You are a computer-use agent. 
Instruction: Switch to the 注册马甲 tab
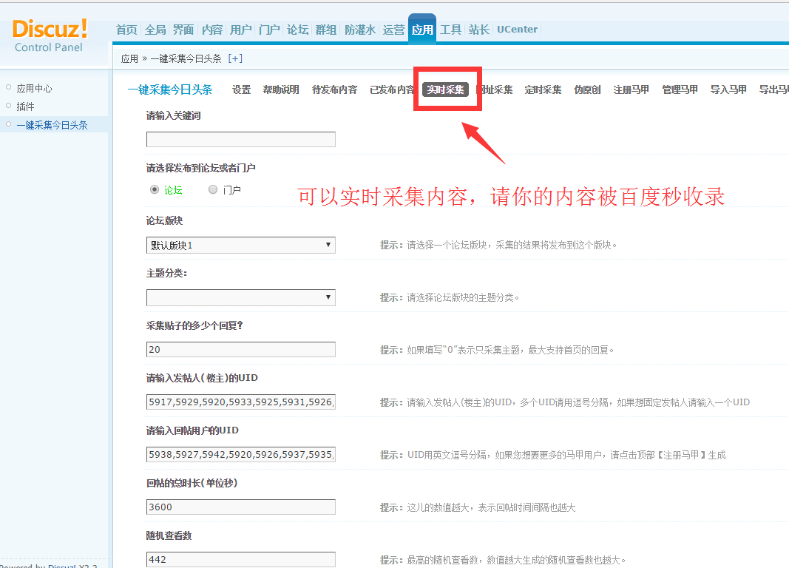[x=631, y=89]
